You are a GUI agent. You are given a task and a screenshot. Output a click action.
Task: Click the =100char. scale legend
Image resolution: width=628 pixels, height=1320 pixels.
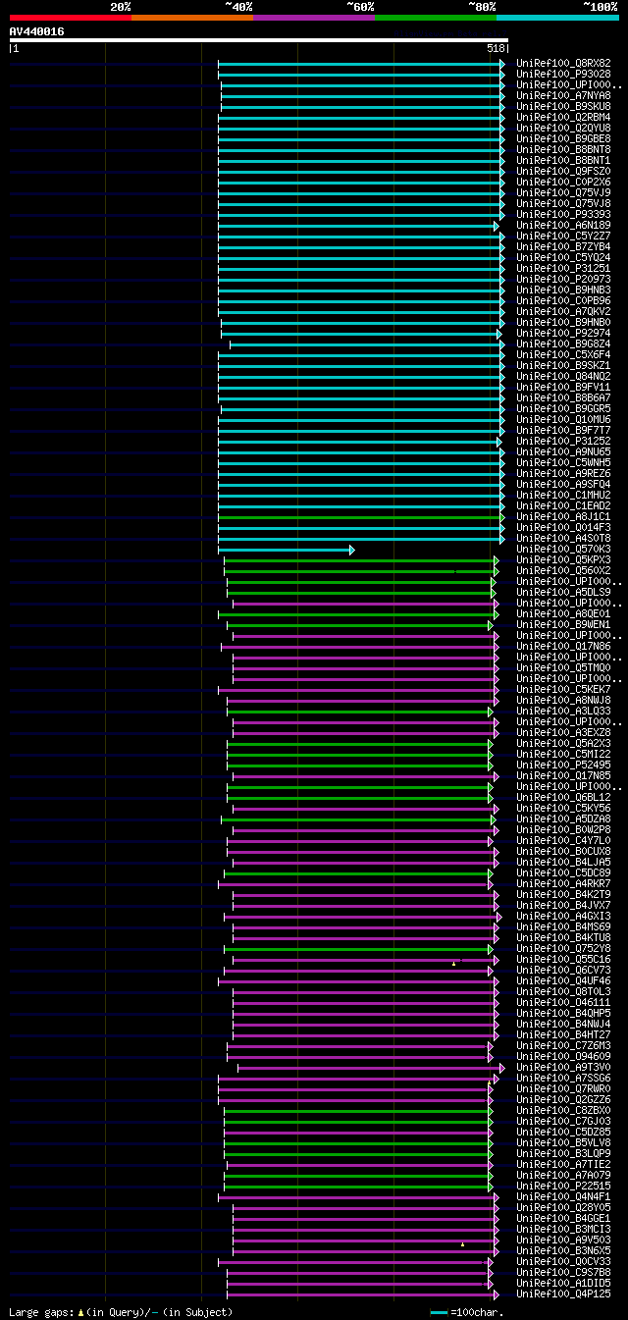(469, 1312)
